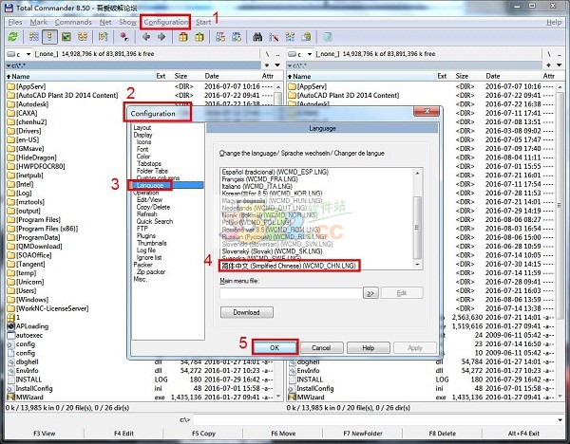The image size is (570, 444).
Task: Open file search with binoculars icon
Action: click(257, 37)
